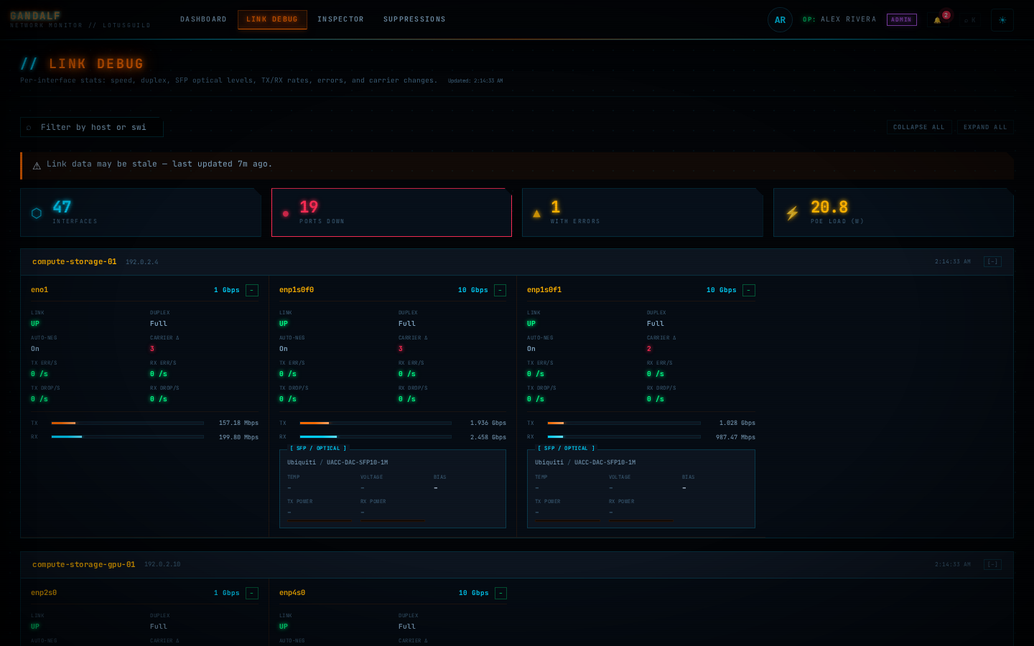The image size is (1034, 646).
Task: Click the OP: Alex Rivera operator name
Action: tap(839, 20)
